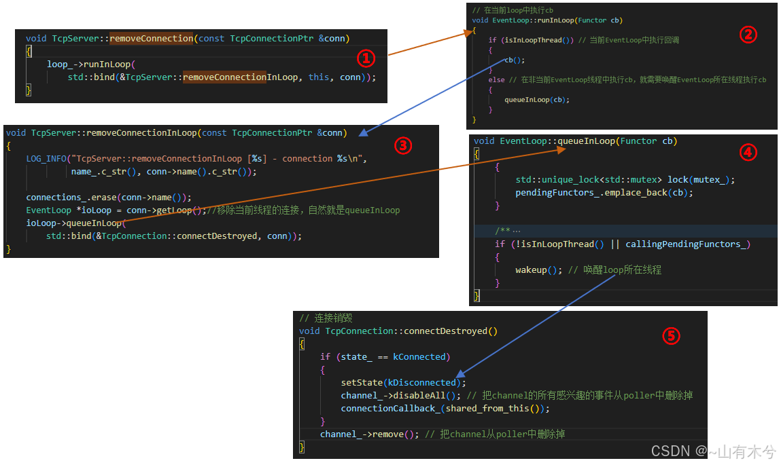This screenshot has height=465, width=779.
Task: Click 'EventLoop *ioLoop = conn->getLoop();' statement
Action: [116, 210]
